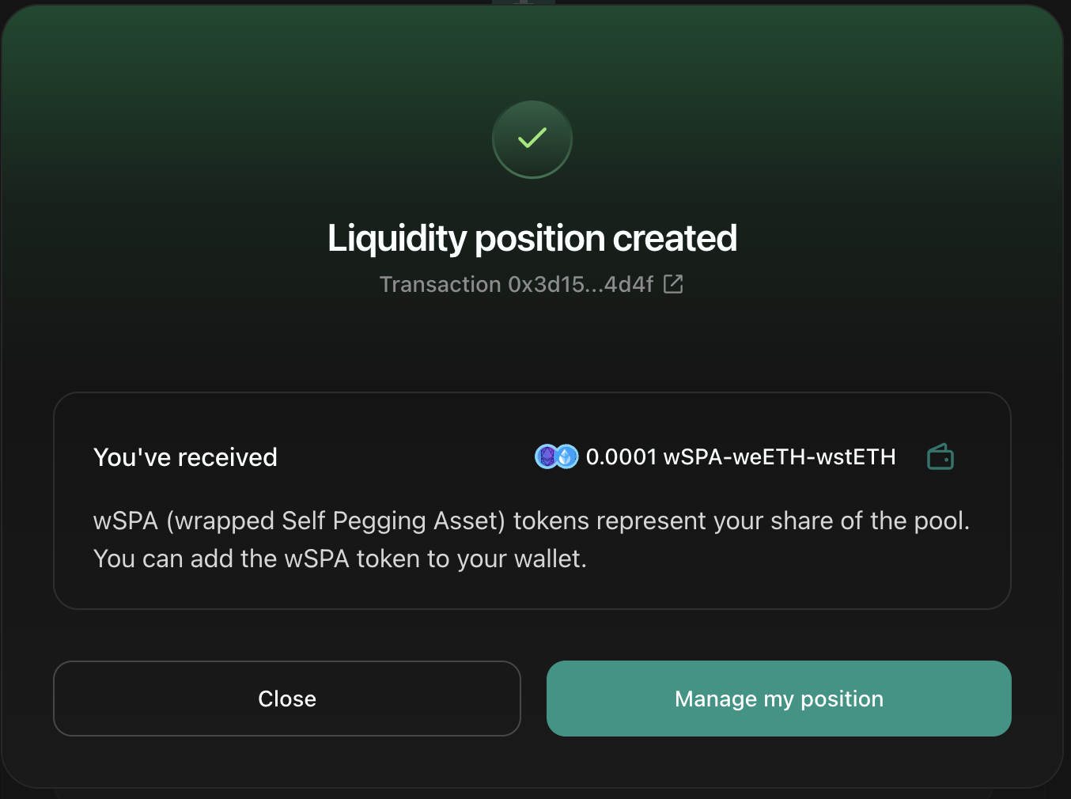Click the "Liquidity position created" heading
This screenshot has height=799, width=1071.
point(532,238)
